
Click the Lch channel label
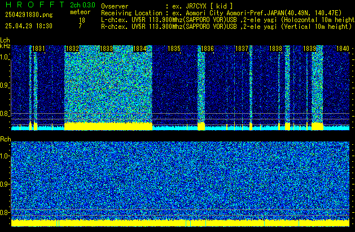(x=5, y=40)
